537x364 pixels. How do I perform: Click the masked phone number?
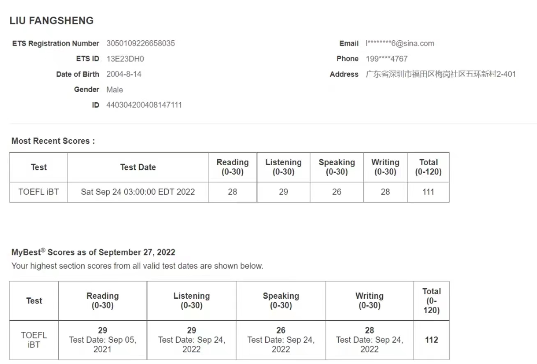point(386,59)
